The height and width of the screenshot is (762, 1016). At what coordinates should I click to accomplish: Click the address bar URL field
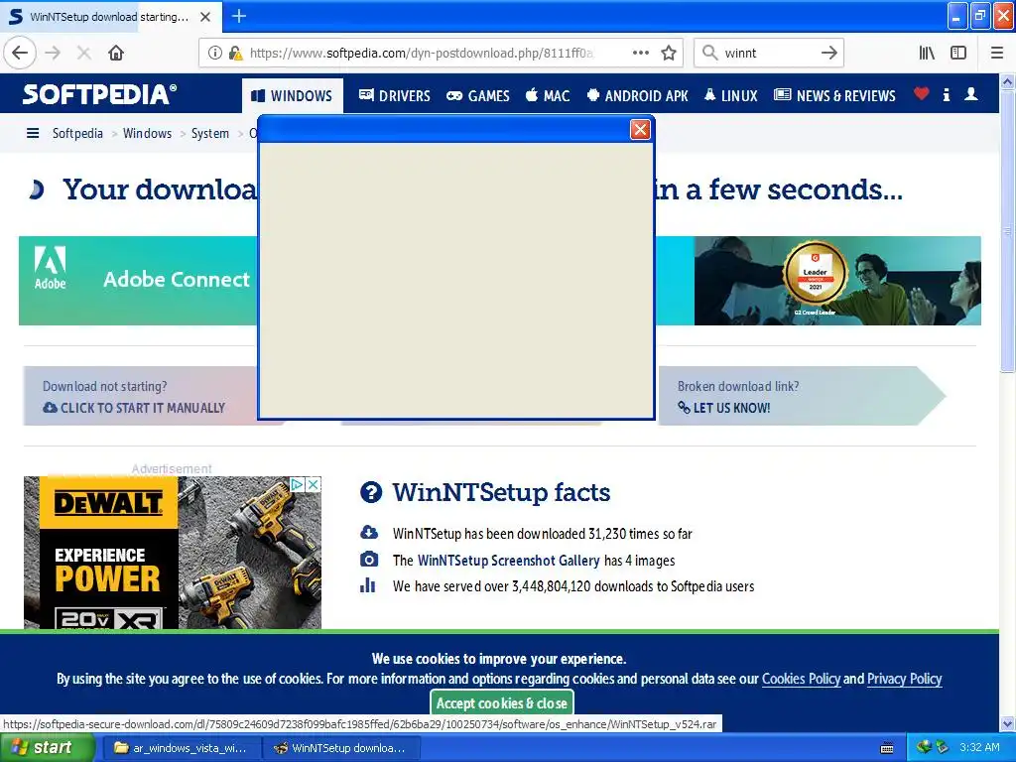(421, 54)
